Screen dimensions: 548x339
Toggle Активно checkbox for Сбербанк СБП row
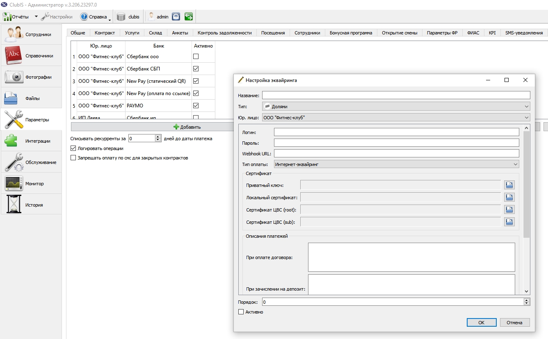pyautogui.click(x=196, y=69)
